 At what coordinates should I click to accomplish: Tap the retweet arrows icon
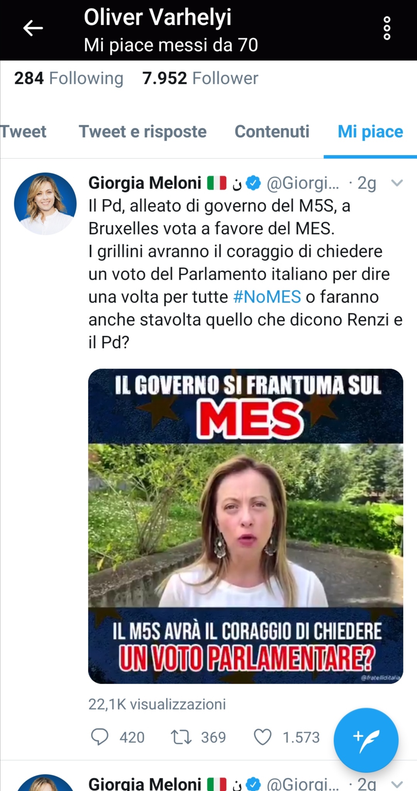point(181,737)
